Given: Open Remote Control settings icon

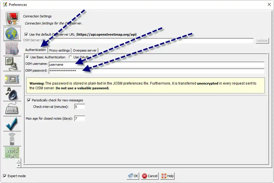Looking at the screenshot, I should click(x=12, y=139).
